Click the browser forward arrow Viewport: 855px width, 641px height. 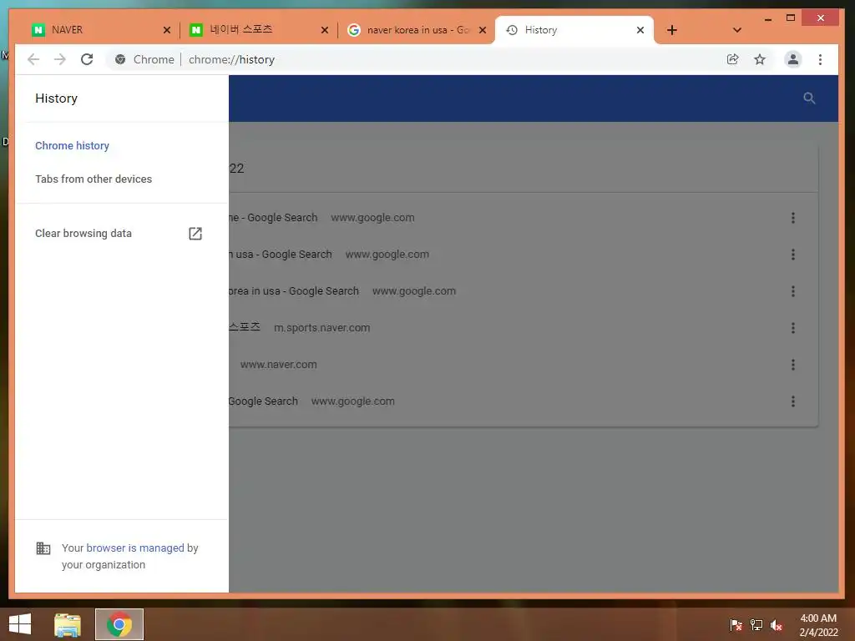pyautogui.click(x=60, y=59)
